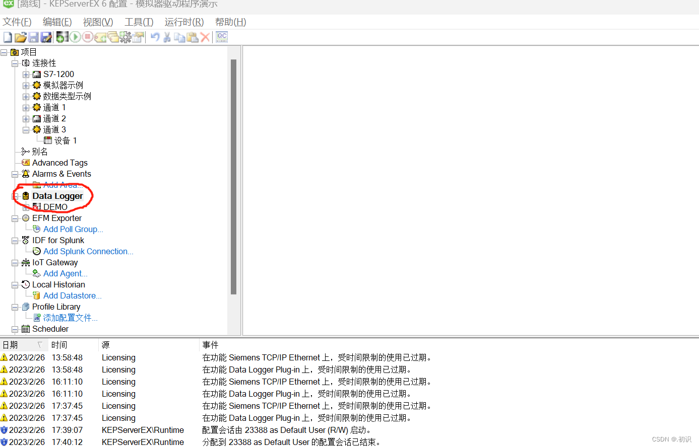699x447 pixels.
Task: Add a new channel via the toolbar icon
Action: pyautogui.click(x=62, y=37)
